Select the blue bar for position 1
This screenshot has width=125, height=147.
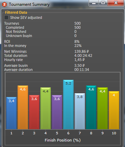(11, 113)
